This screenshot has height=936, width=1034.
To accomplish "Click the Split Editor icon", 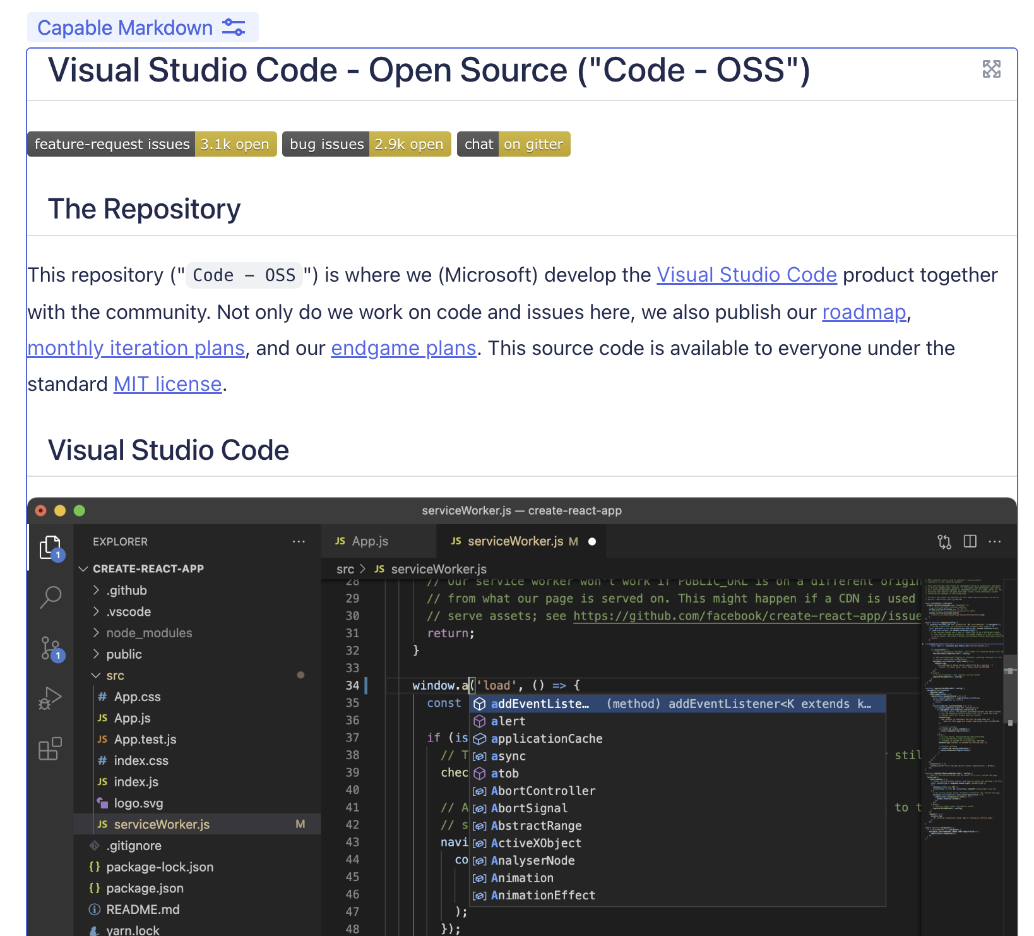I will point(970,542).
